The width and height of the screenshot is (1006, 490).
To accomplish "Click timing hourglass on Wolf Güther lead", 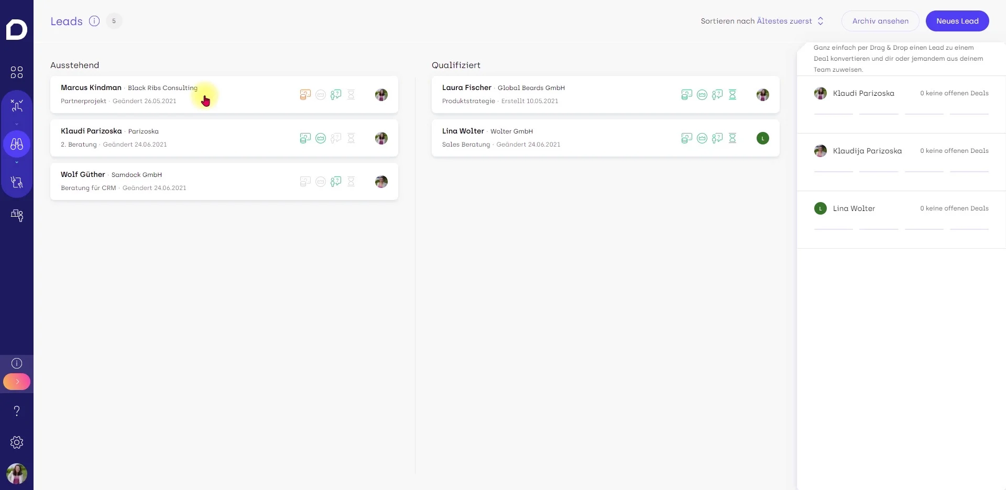I will (351, 182).
